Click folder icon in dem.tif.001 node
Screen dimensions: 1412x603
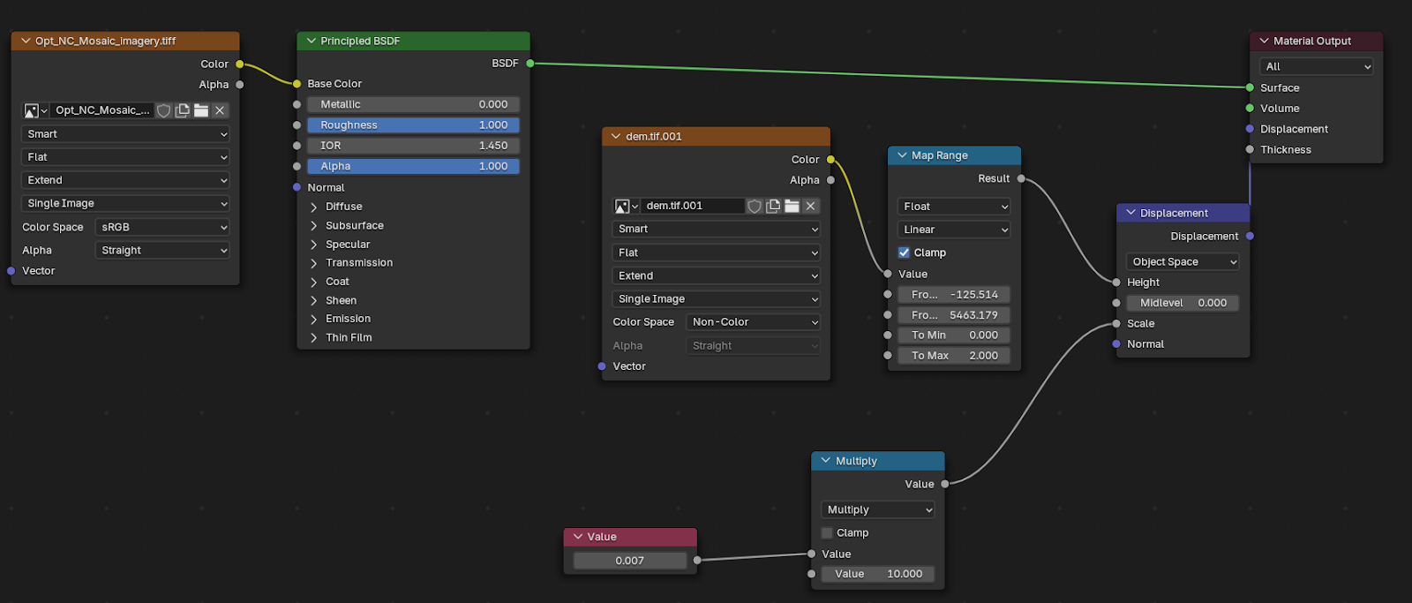pyautogui.click(x=792, y=206)
